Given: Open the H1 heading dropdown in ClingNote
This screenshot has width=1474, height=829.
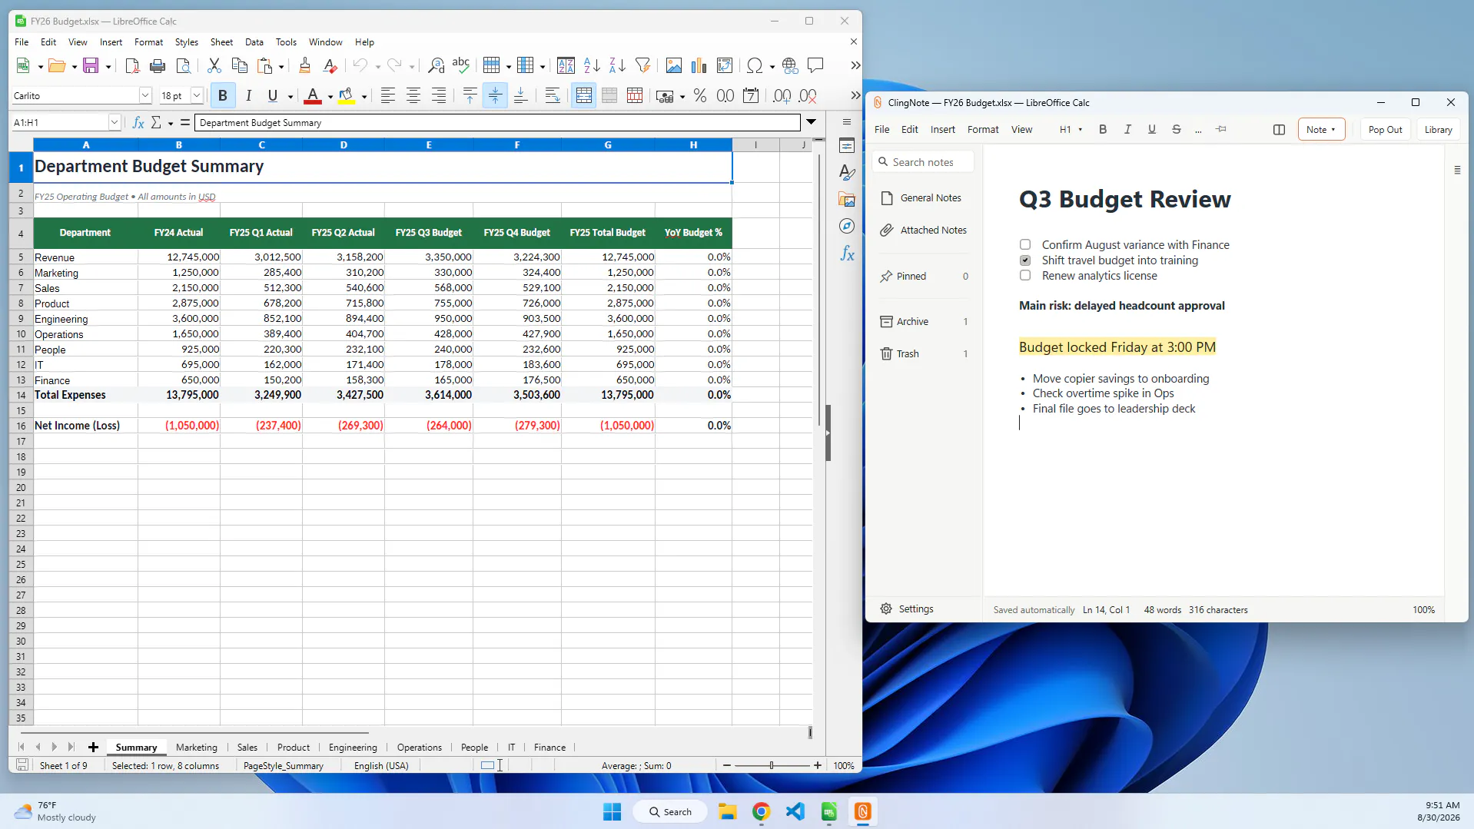Looking at the screenshot, I should pyautogui.click(x=1071, y=129).
